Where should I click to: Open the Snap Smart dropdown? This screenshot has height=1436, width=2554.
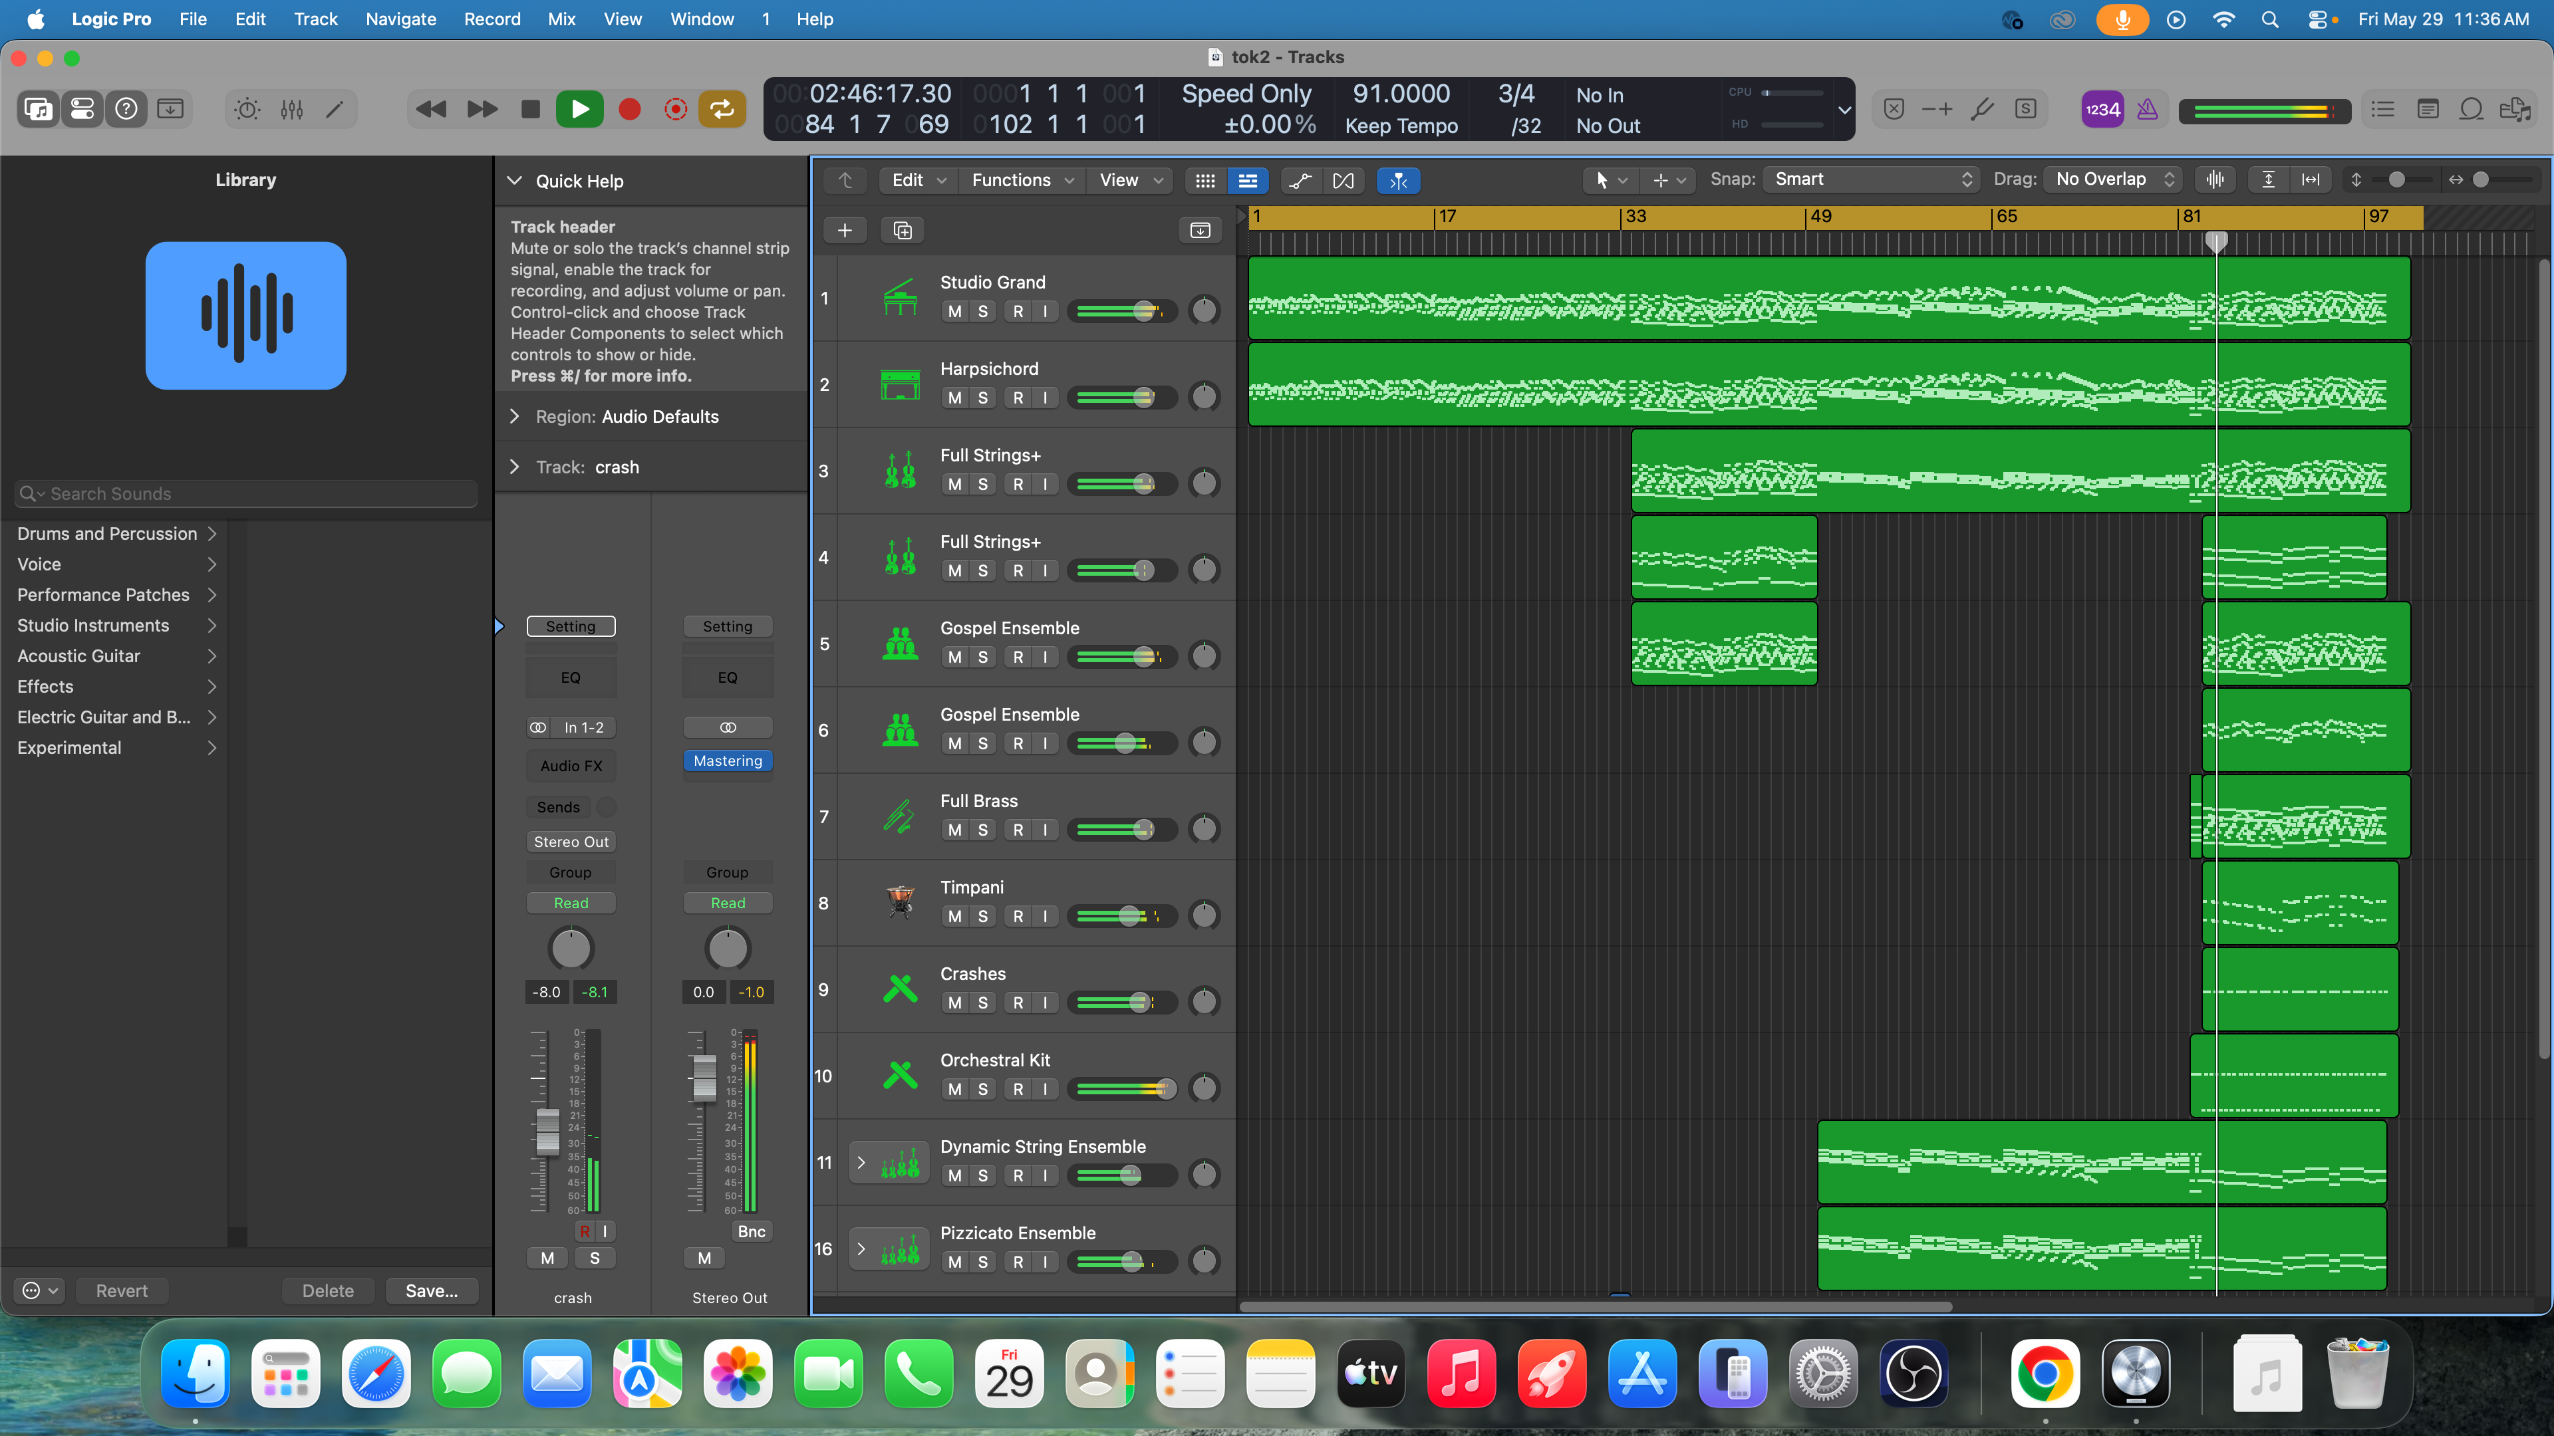tap(1872, 179)
